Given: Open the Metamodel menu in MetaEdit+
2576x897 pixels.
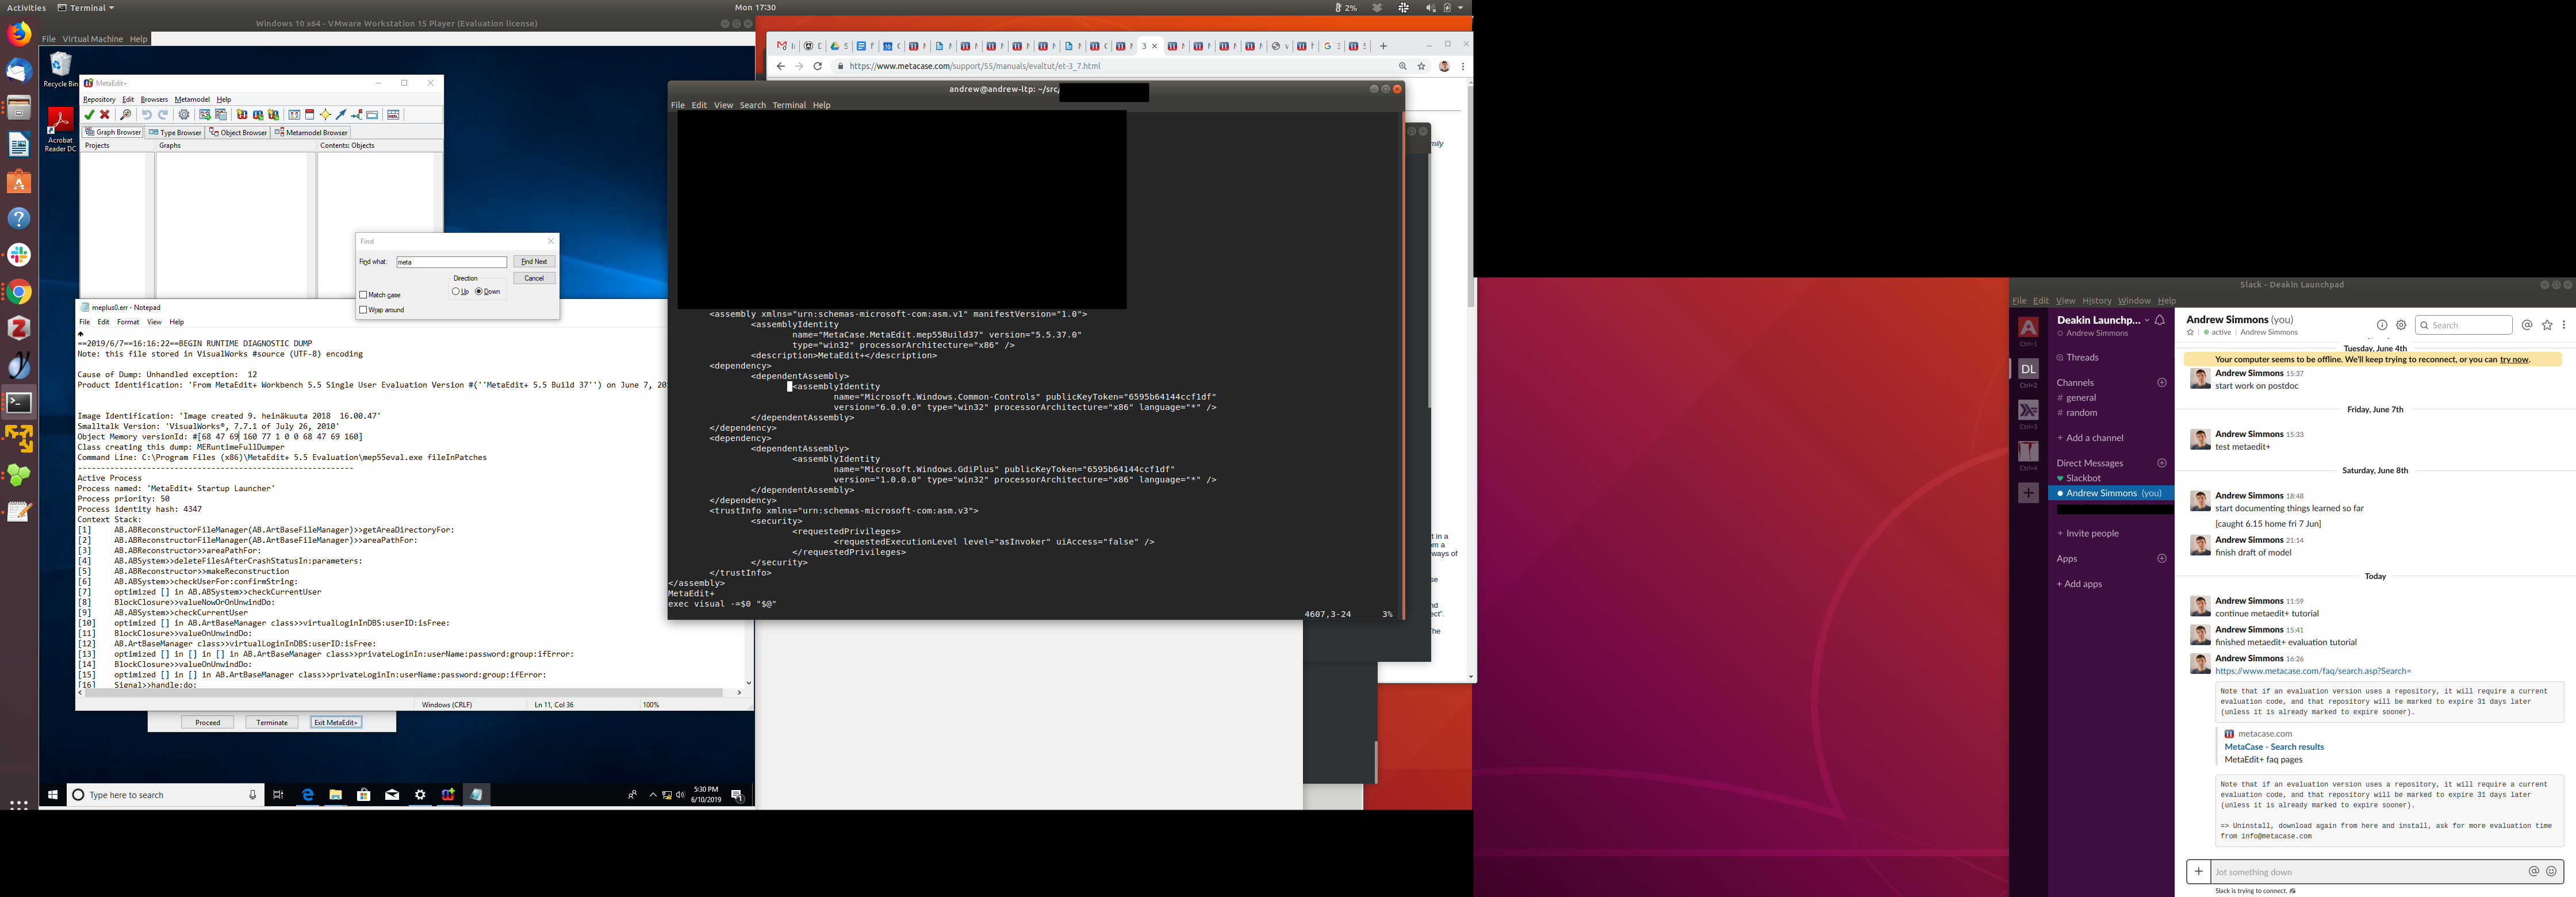Looking at the screenshot, I should click(x=192, y=99).
